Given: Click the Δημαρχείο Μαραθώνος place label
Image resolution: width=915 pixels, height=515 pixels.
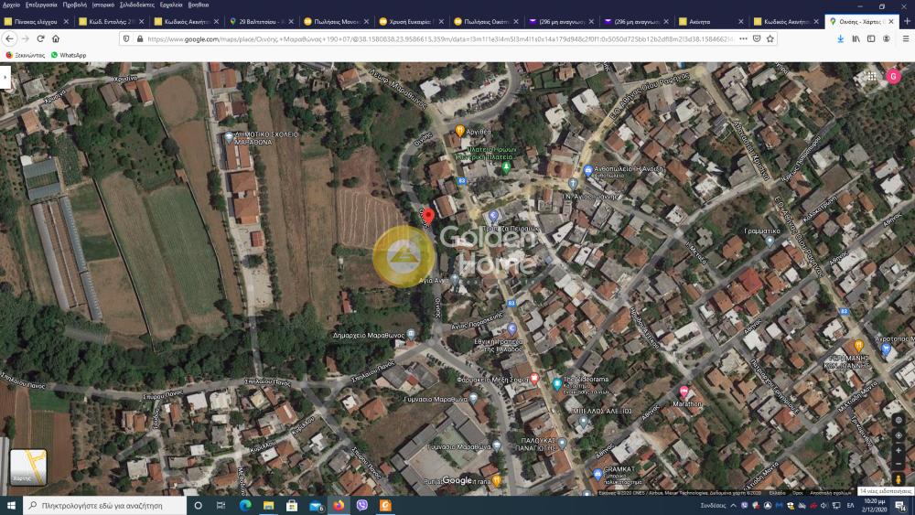Looking at the screenshot, I should (x=371, y=336).
